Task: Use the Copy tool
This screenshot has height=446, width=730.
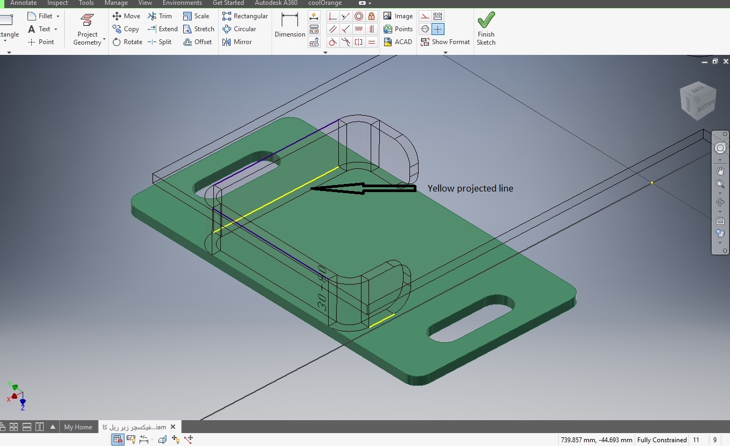Action: 126,29
